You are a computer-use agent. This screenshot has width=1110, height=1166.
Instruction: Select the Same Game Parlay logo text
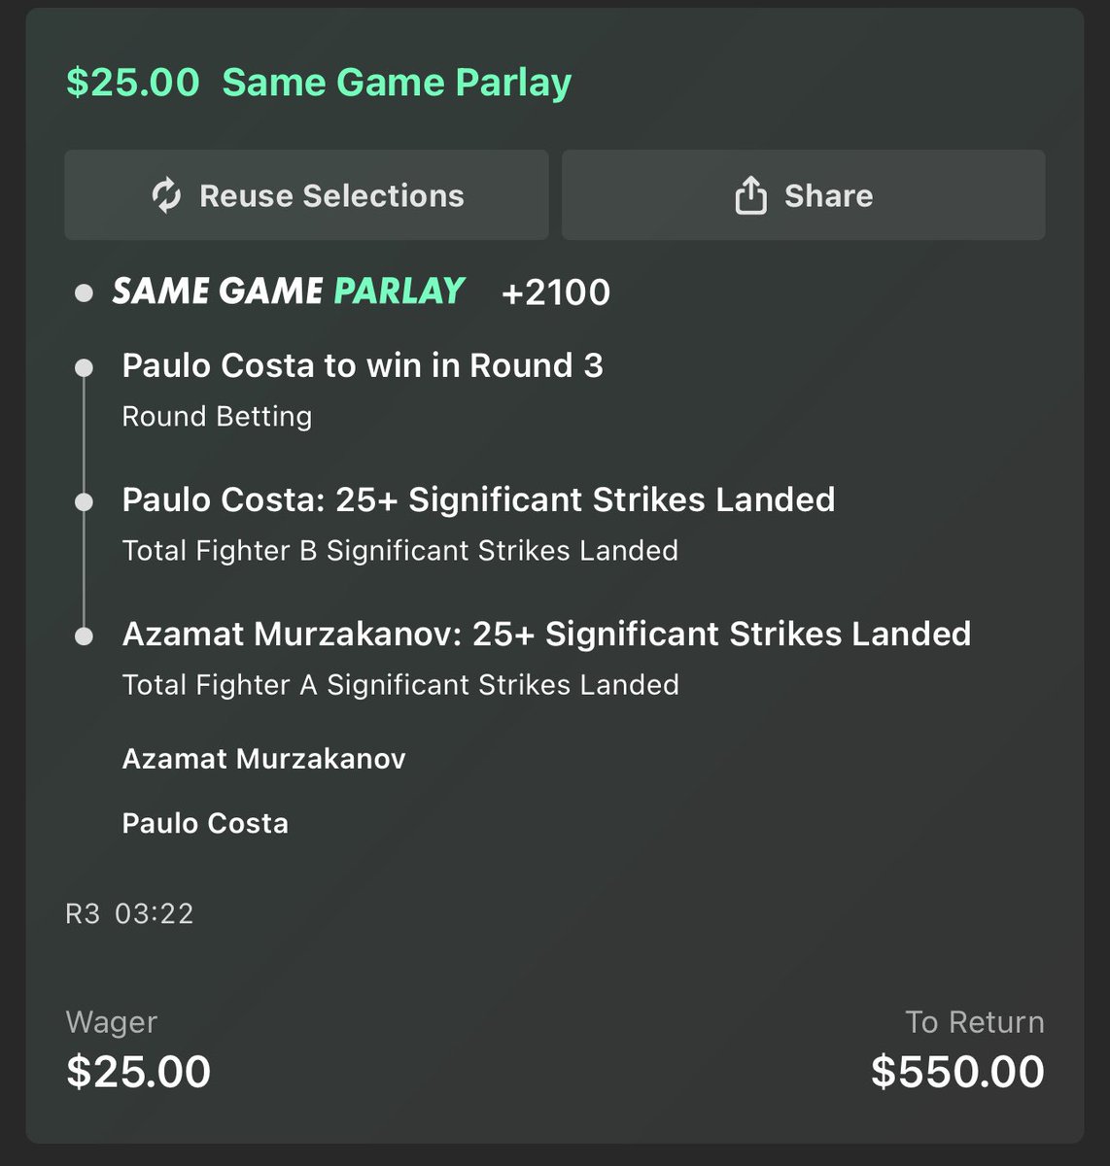click(289, 291)
